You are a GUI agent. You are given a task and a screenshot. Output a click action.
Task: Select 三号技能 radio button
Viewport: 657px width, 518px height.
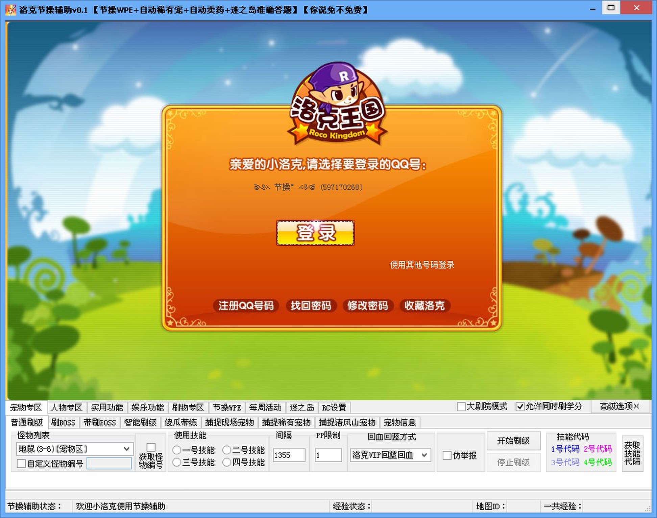(176, 462)
